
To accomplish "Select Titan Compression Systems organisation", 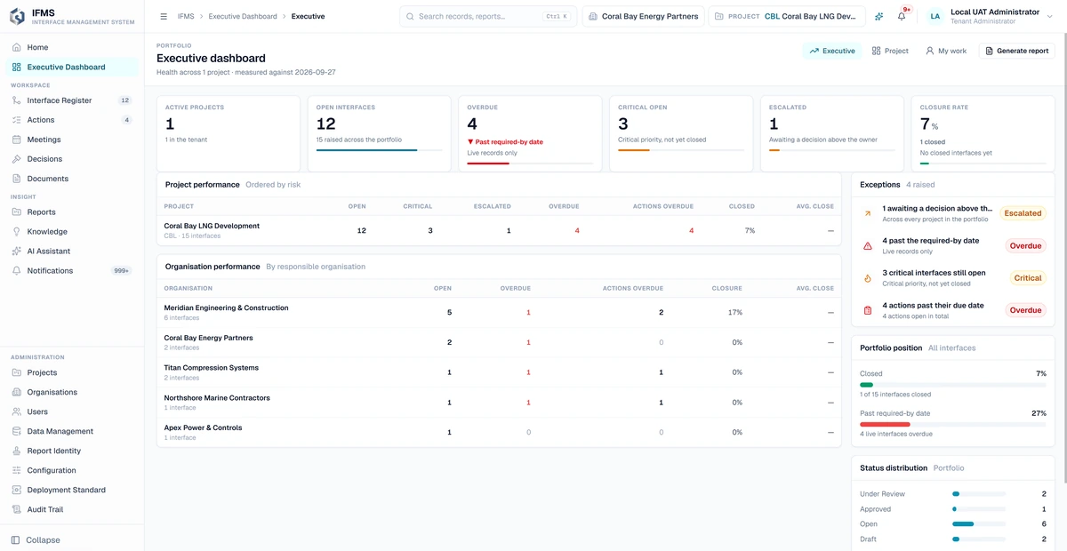I will pyautogui.click(x=499, y=372).
